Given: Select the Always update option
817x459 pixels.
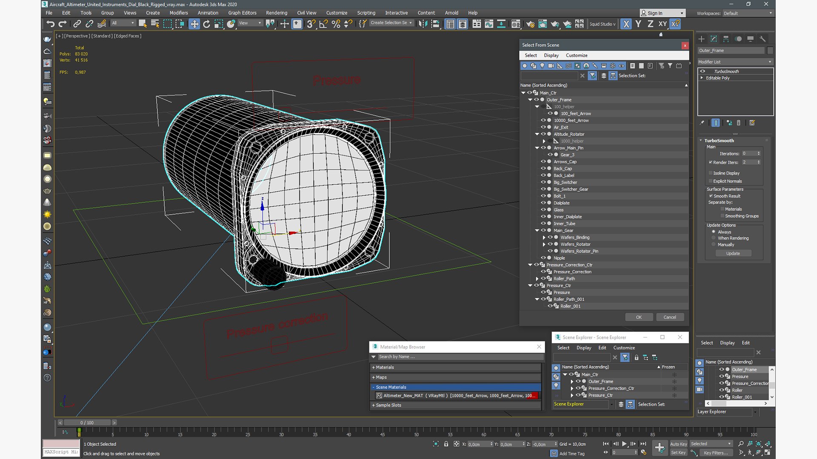Looking at the screenshot, I should tap(714, 232).
